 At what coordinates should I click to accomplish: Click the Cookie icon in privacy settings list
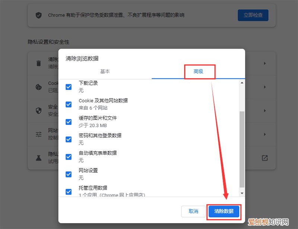coord(39,87)
